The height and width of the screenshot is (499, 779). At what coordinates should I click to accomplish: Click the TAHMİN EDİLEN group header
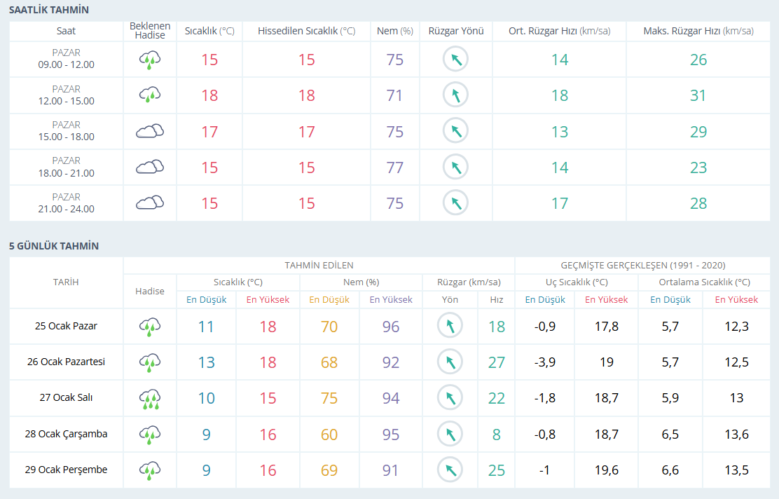(x=319, y=266)
